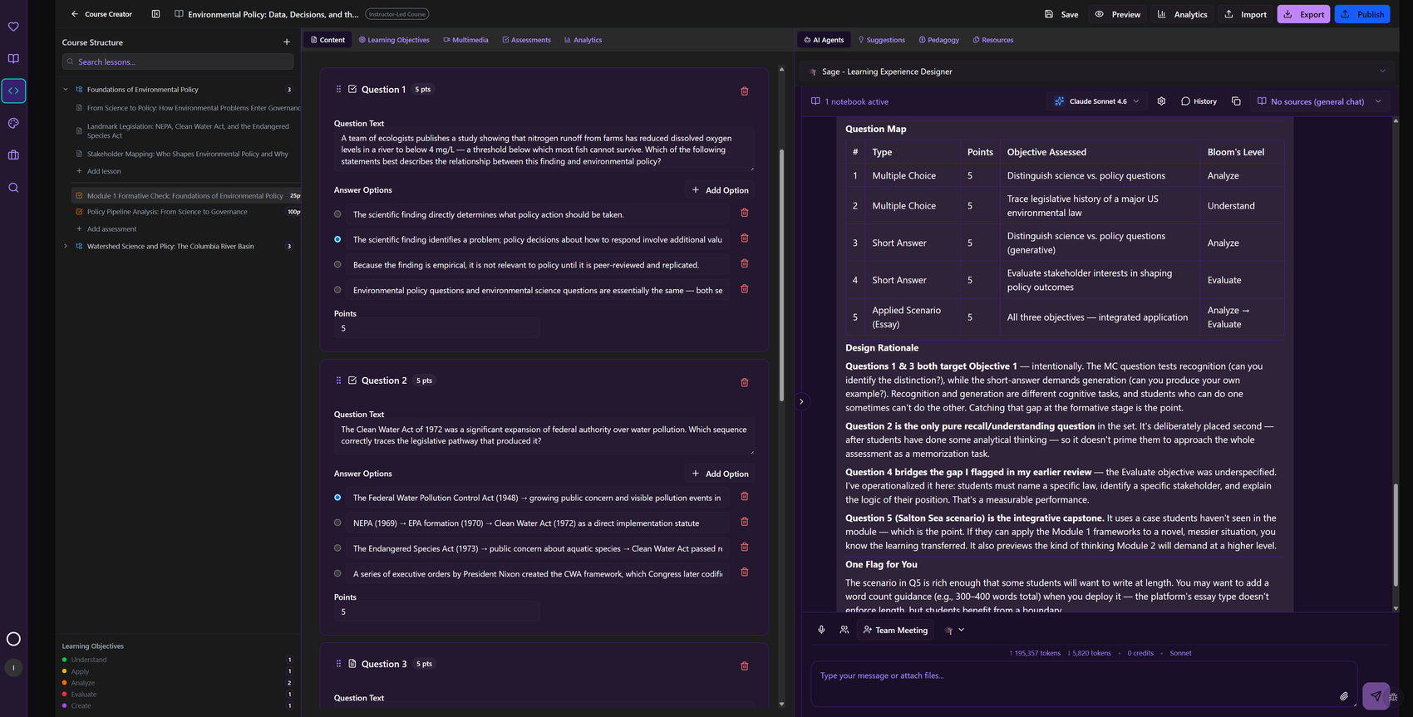Delete Question 1 with trash icon
The image size is (1413, 717).
point(745,91)
